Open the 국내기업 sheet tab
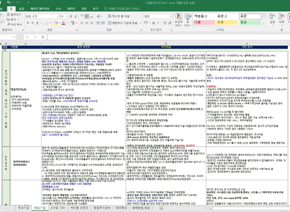The image size is (290, 212). click(x=24, y=208)
